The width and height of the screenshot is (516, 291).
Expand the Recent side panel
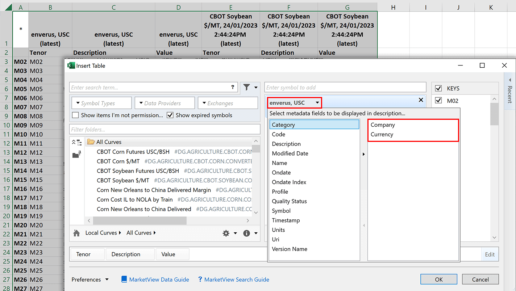pos(509,90)
